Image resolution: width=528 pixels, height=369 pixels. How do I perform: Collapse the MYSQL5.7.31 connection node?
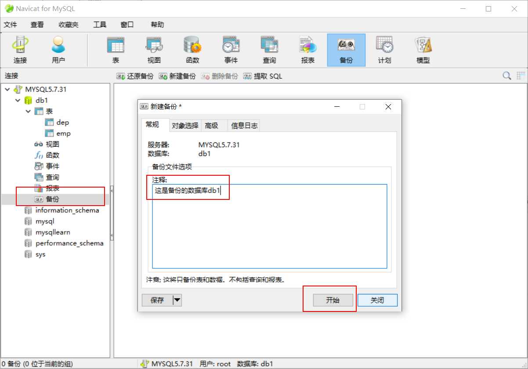pos(7,89)
